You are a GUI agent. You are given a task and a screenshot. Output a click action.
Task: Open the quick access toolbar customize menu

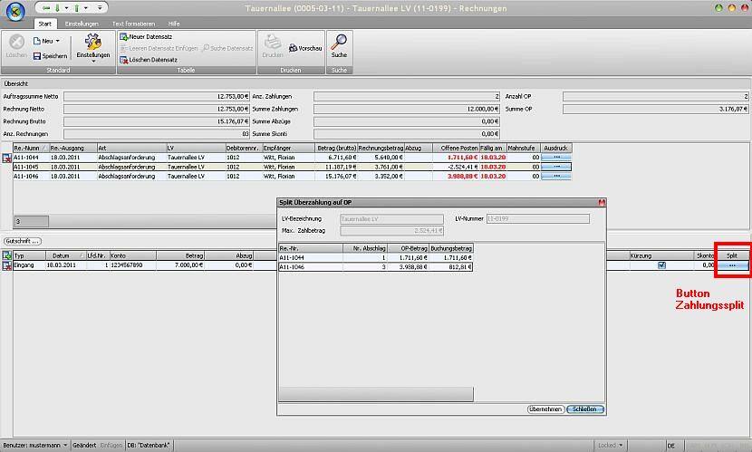100,8
